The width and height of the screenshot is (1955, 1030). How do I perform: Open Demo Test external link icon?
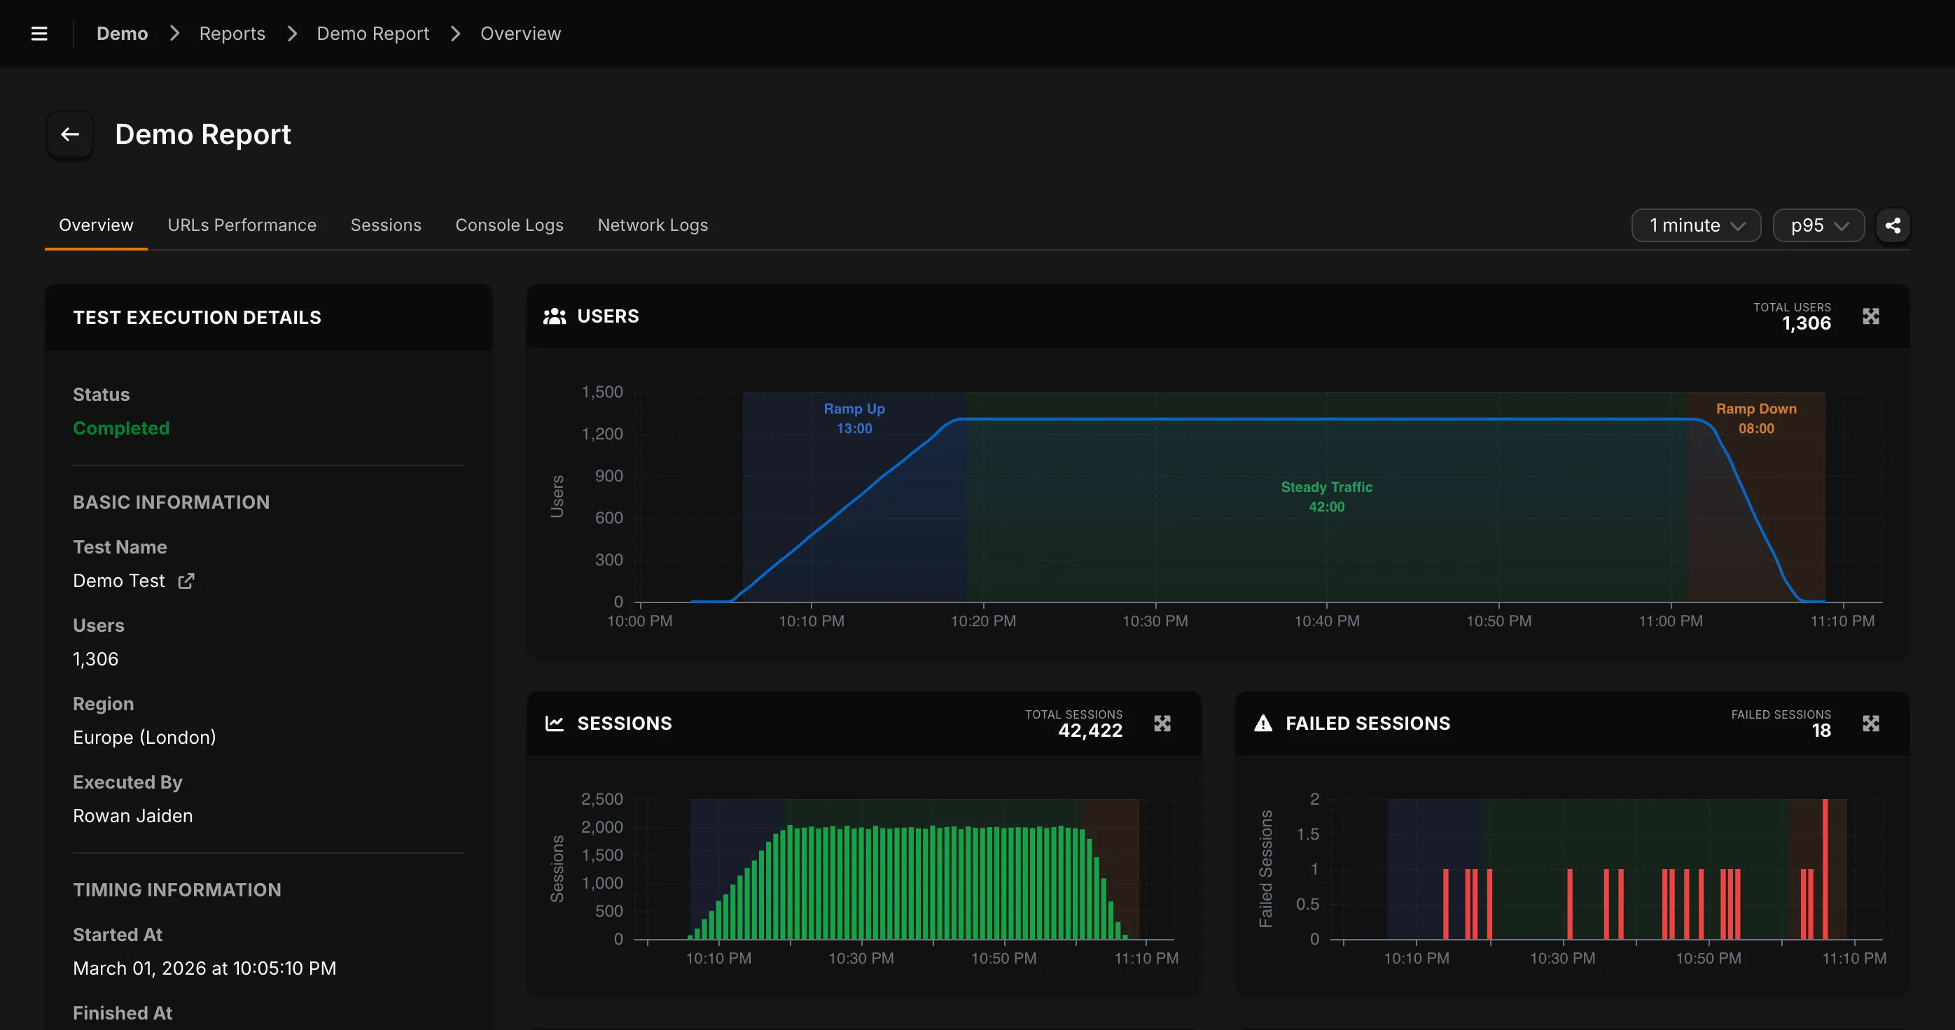(186, 581)
